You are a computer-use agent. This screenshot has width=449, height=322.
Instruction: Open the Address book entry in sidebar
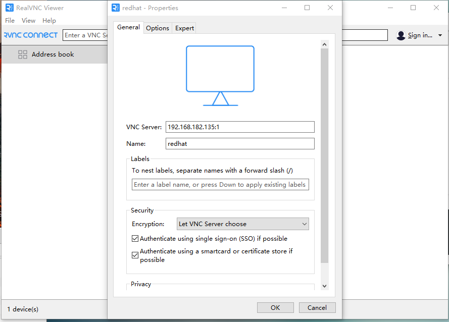coord(55,55)
